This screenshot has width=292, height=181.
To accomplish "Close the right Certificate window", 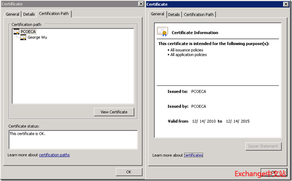I will point(286,4).
